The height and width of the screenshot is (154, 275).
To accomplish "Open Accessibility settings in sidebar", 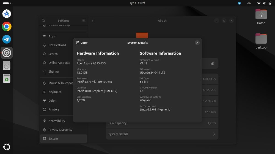I will 64,121.
